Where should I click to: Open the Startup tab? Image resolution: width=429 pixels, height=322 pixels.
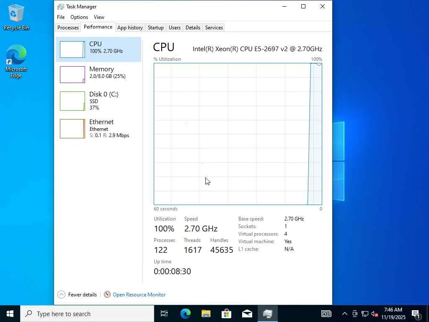click(x=156, y=27)
